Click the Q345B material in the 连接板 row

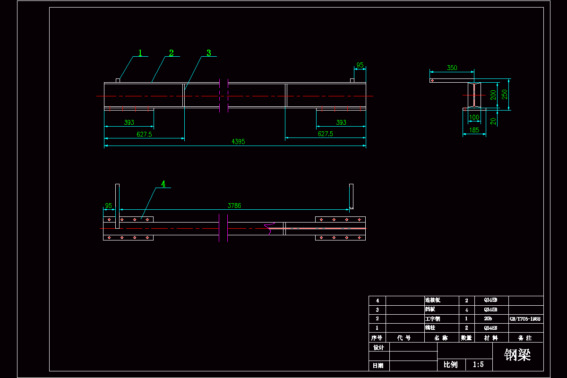pos(490,300)
